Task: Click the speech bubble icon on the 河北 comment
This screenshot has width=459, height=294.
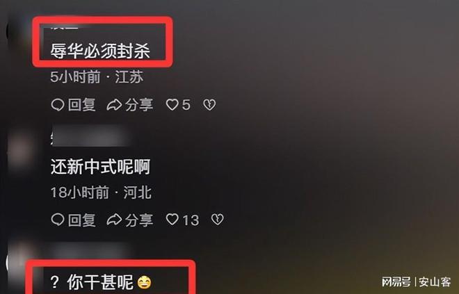Action: pyautogui.click(x=58, y=220)
